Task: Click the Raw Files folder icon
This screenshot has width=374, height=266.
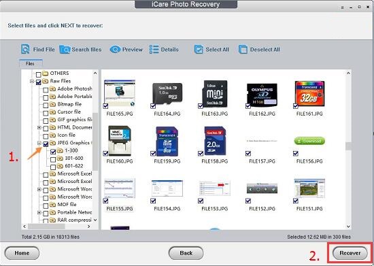Action: tap(46, 81)
